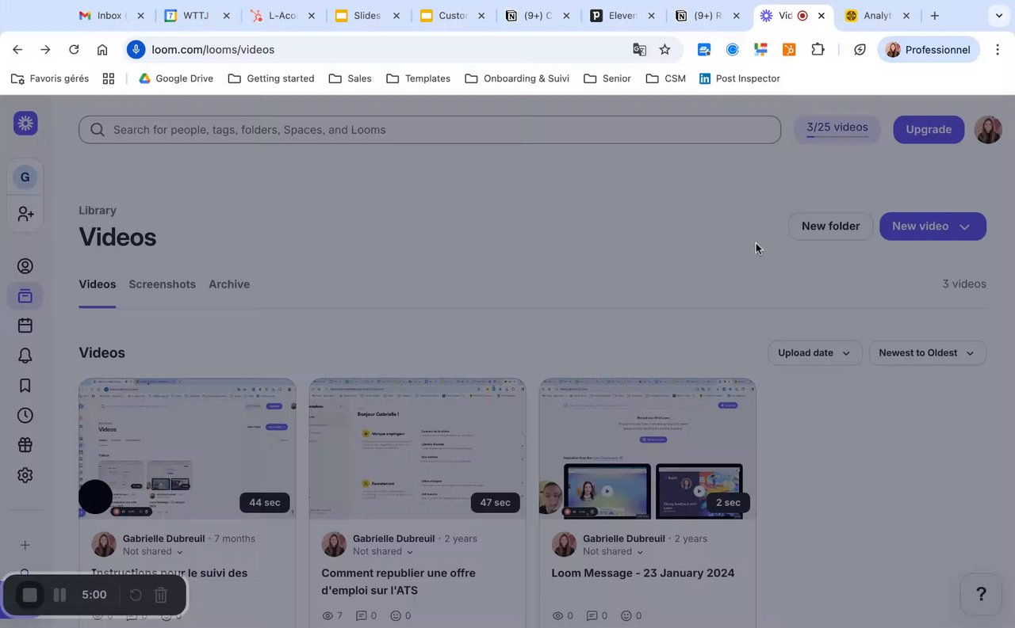The image size is (1015, 628).
Task: Open the clock History icon
Action: 25,416
